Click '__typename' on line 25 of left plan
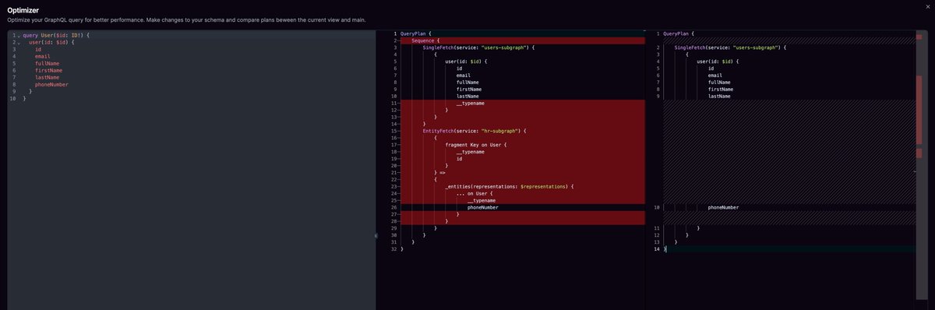This screenshot has height=310, width=935. 482,201
